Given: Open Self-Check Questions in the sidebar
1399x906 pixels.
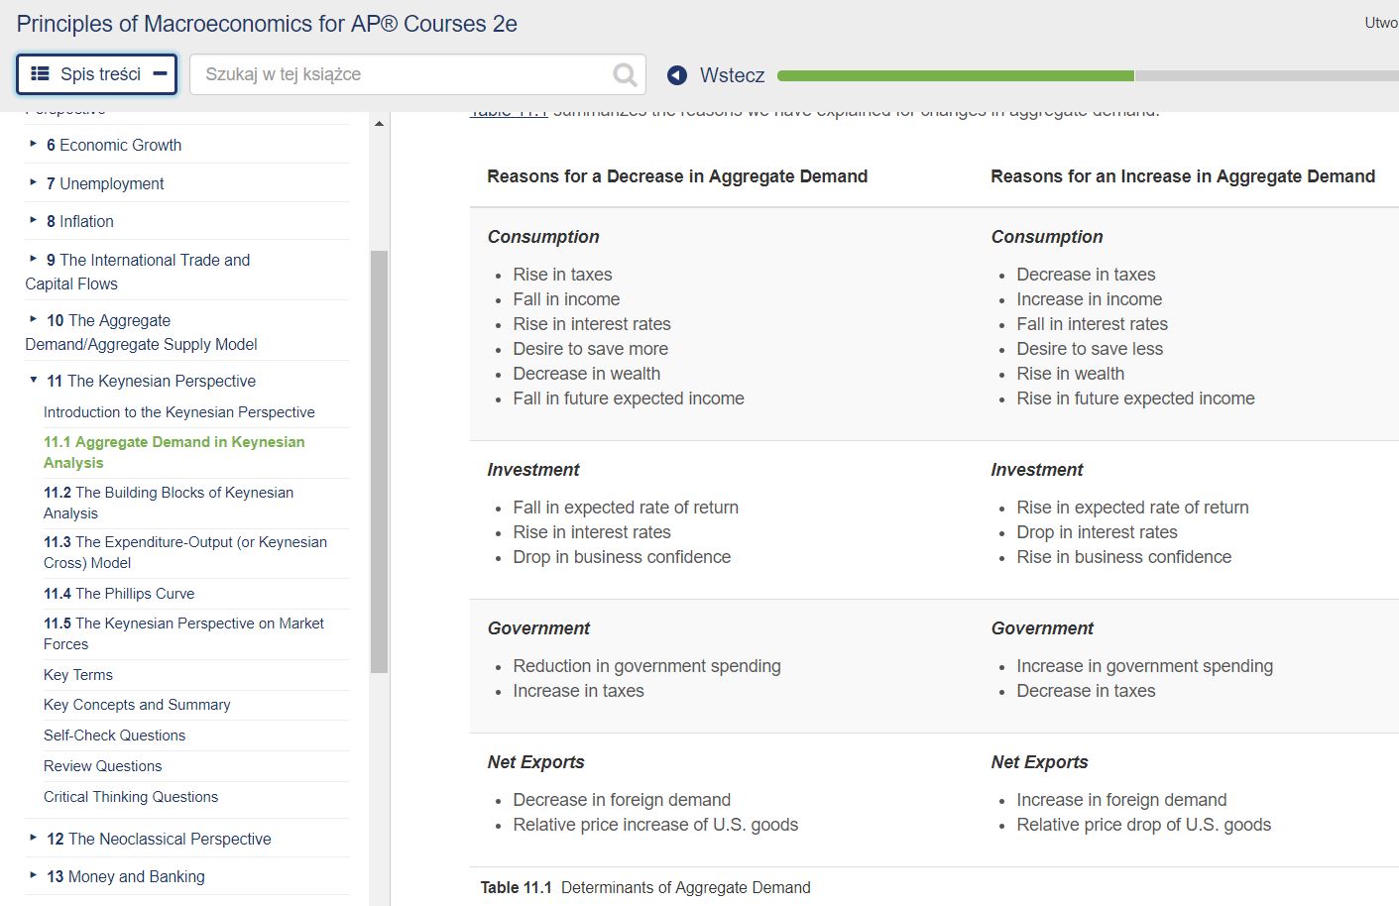Looking at the screenshot, I should click(114, 736).
